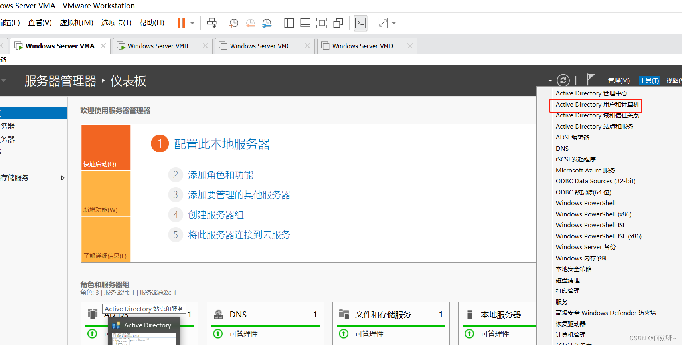Viewport: 682px width, 345px height.
Task: Expand the stretch display dropdown arrow
Action: pos(394,23)
